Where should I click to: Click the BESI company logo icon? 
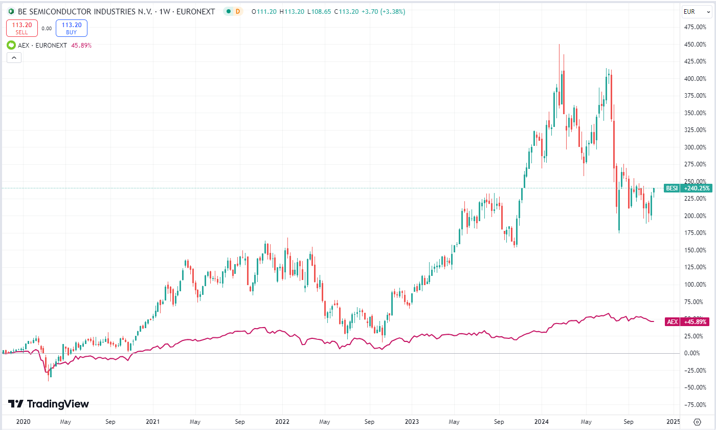click(x=11, y=11)
